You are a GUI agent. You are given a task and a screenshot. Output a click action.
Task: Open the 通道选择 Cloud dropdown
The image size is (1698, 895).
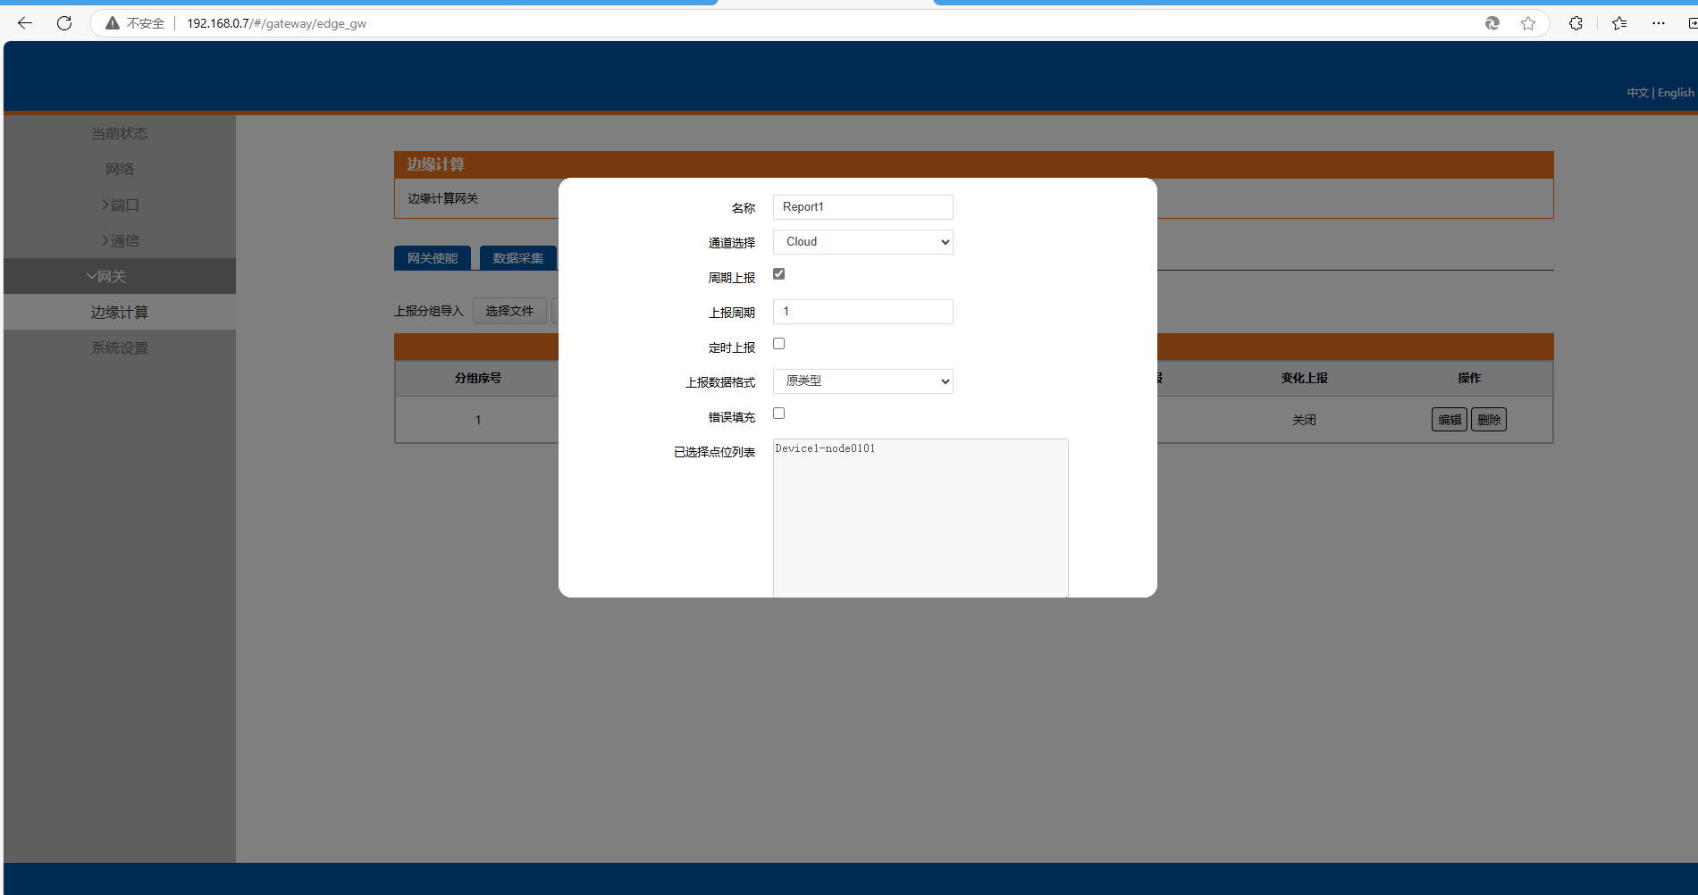pos(863,242)
